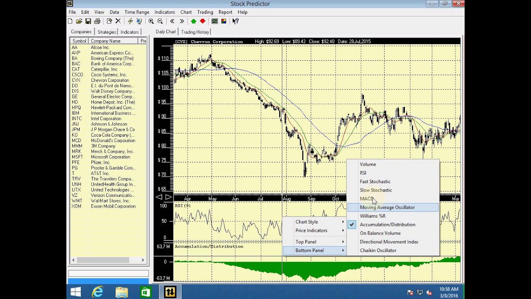Choose RSI from the bottom panel submenu
The height and width of the screenshot is (299, 531).
coord(393,173)
